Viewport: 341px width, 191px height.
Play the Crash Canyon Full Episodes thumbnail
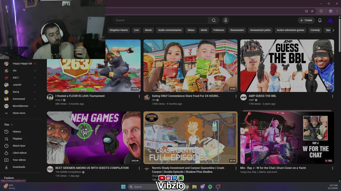pos(190,137)
